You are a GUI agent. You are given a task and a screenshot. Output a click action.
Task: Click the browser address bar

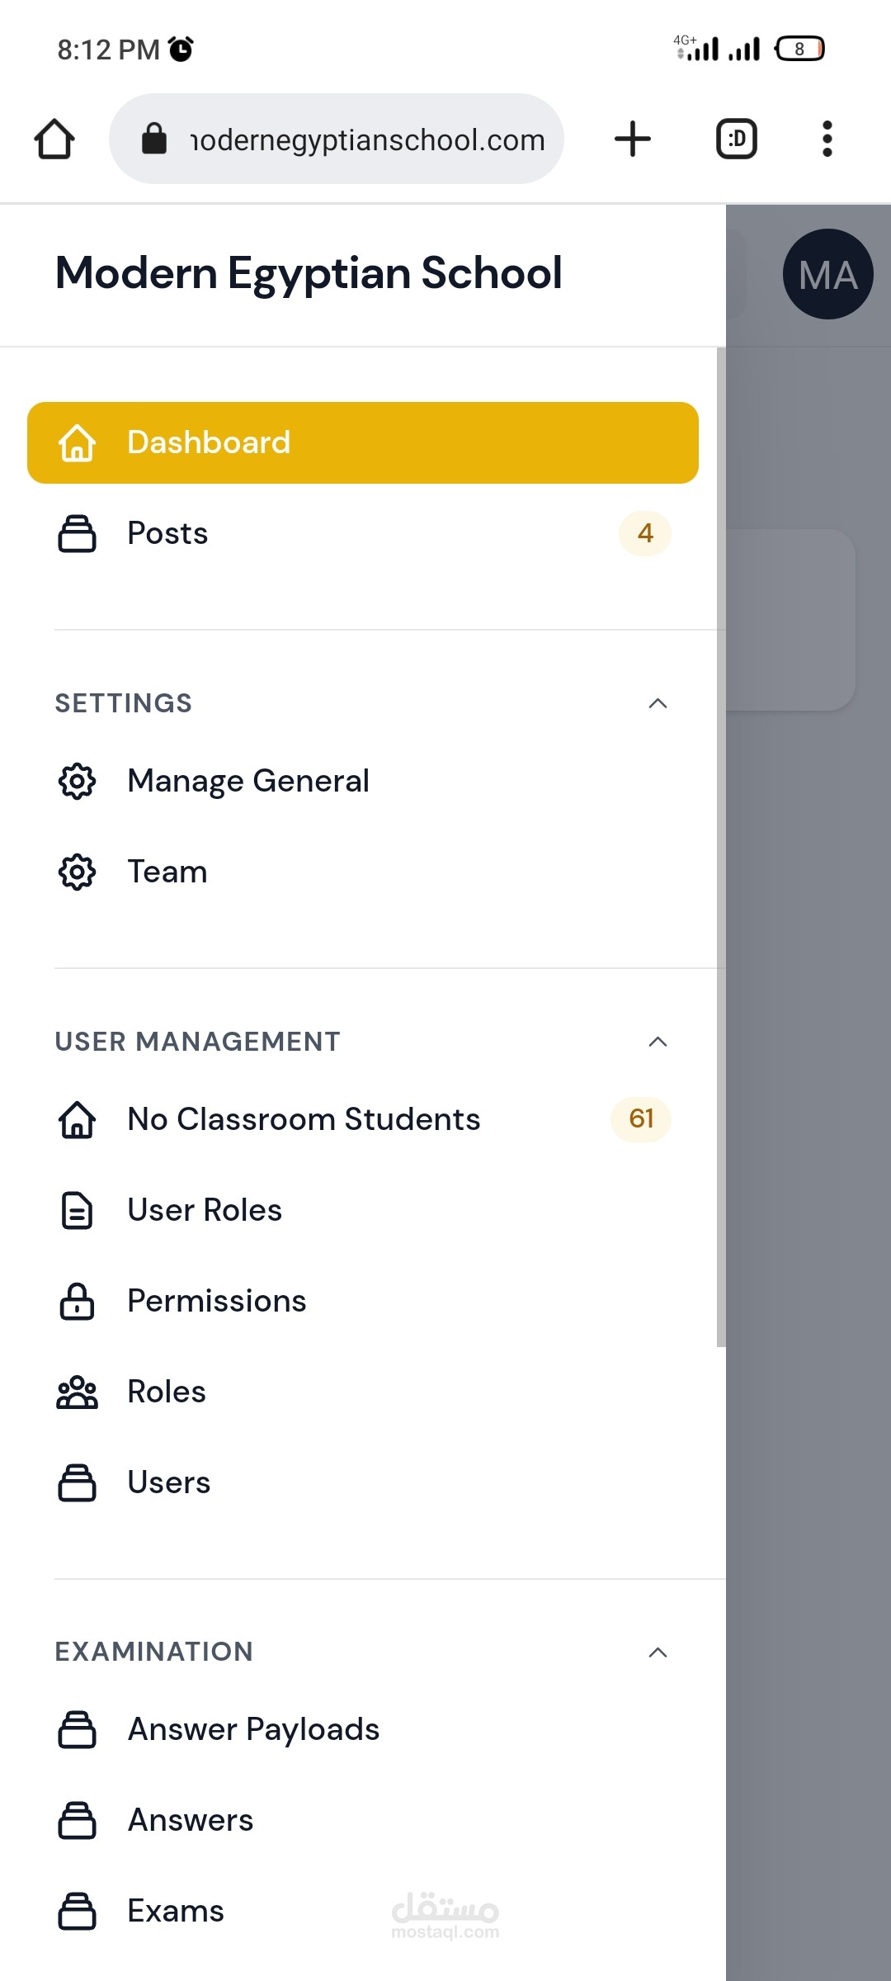337,139
